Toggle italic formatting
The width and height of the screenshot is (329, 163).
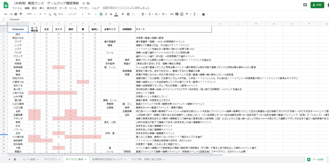pyautogui.click(x=106, y=14)
